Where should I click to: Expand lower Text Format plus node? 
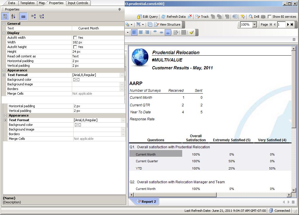(6, 120)
